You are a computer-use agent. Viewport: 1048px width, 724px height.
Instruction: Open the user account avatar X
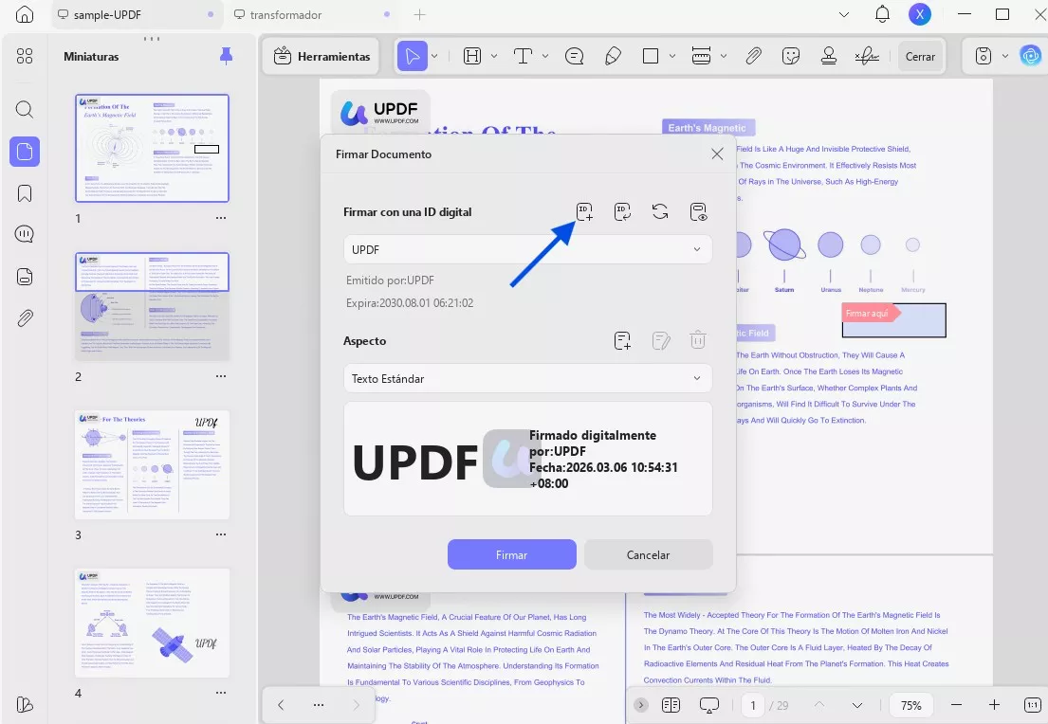[920, 14]
